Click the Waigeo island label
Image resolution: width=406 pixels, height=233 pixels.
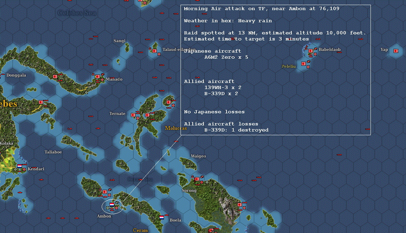[x=198, y=156]
